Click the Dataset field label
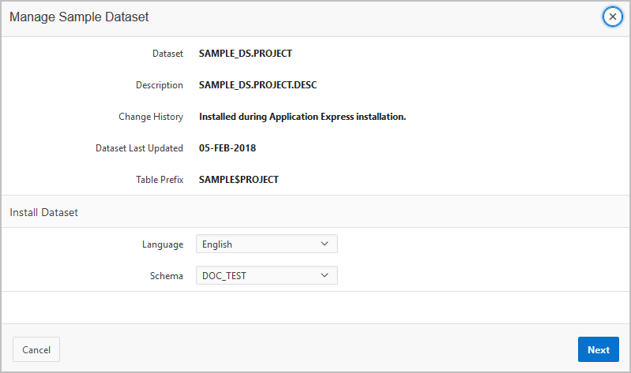The width and height of the screenshot is (631, 373). [x=167, y=54]
